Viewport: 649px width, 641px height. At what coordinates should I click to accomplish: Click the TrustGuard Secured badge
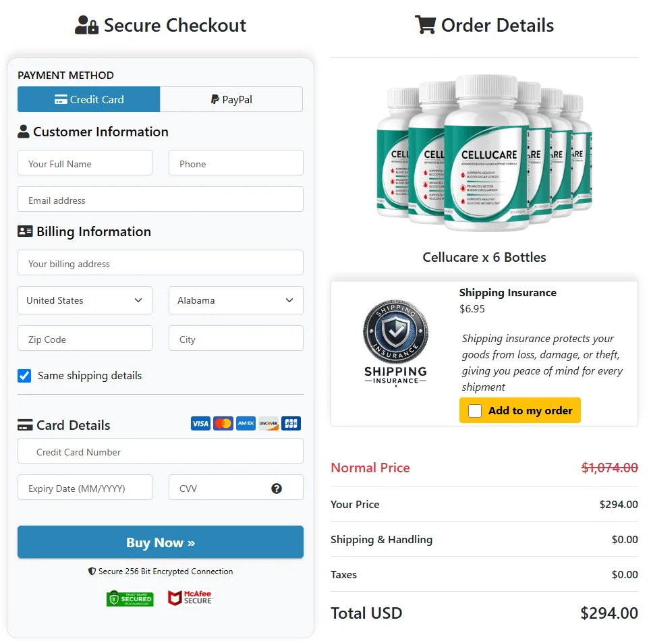point(130,598)
